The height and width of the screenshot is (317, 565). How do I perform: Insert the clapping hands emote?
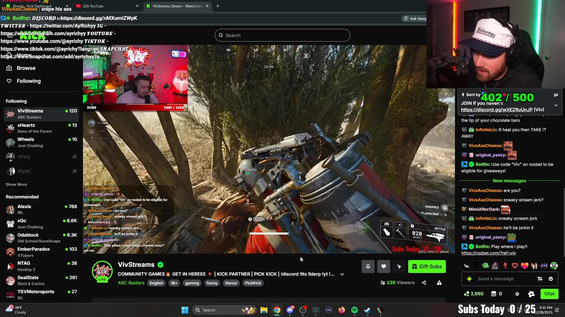534,265
